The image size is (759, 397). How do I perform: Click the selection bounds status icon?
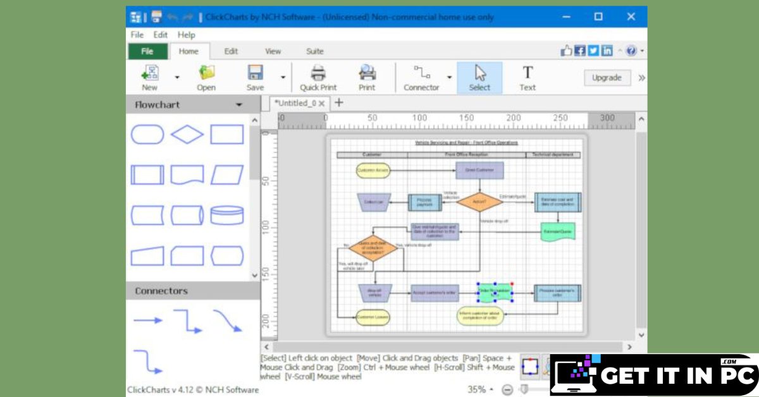coord(530,365)
